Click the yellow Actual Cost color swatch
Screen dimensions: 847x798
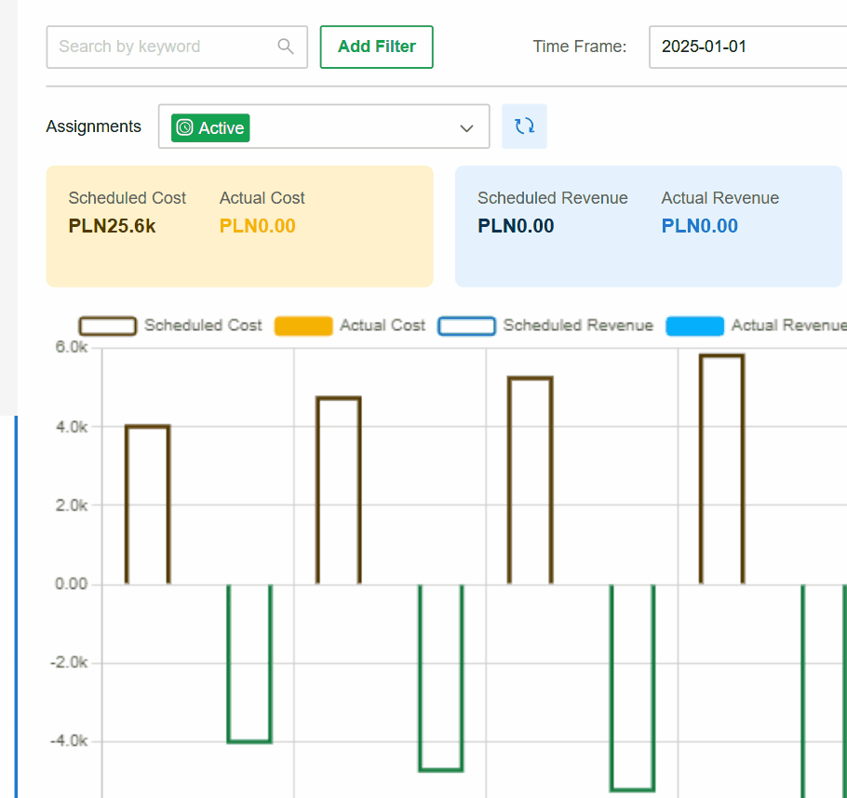coord(303,326)
